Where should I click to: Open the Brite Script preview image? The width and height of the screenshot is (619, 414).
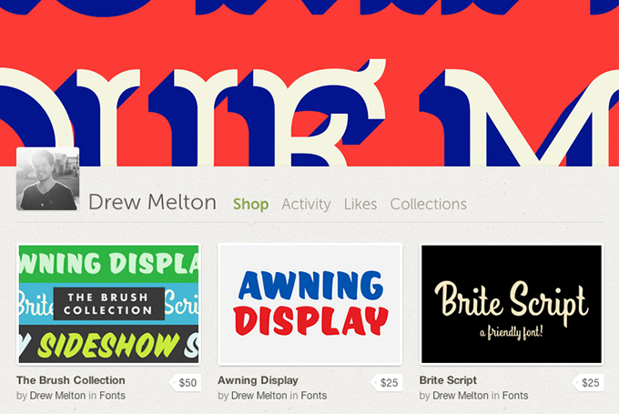tap(512, 304)
